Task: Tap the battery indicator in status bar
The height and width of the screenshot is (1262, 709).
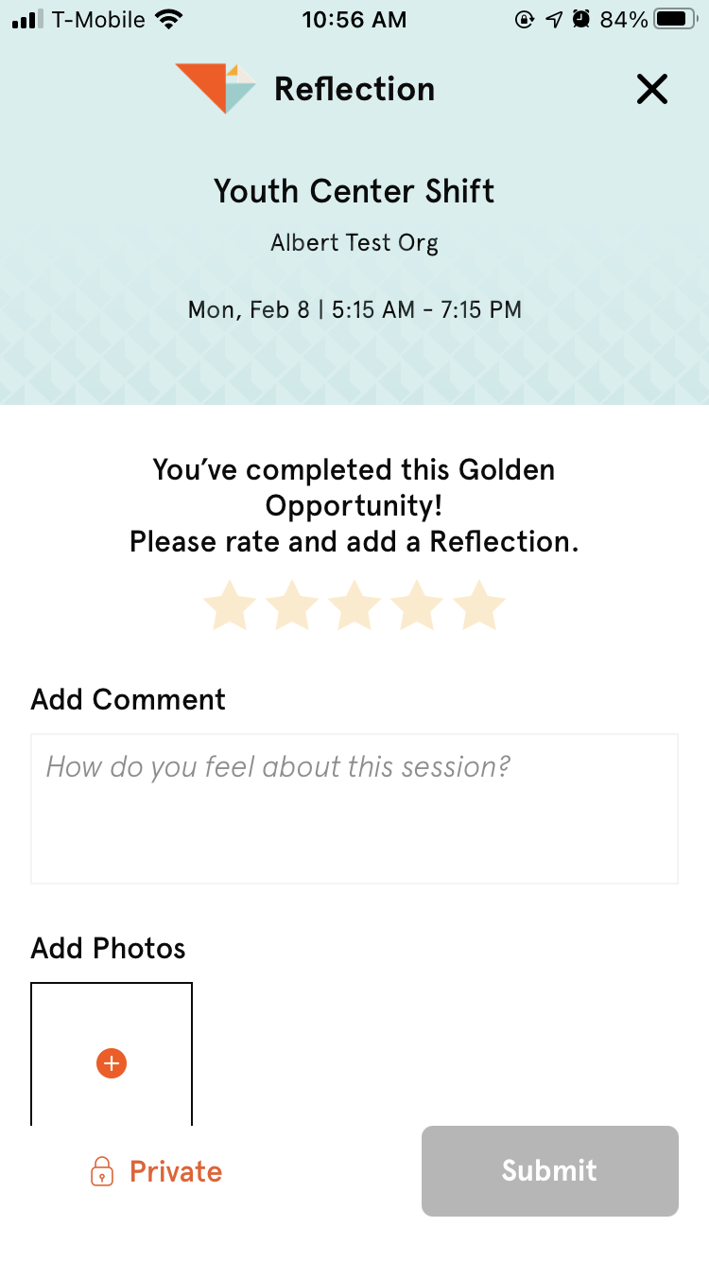Action: (x=674, y=19)
